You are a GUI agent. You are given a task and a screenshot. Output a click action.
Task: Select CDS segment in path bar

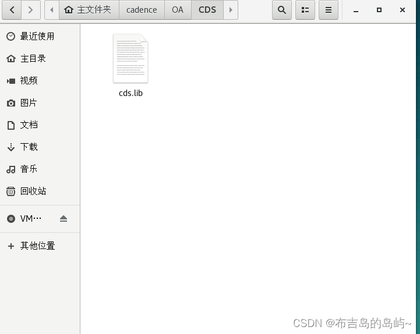click(x=207, y=10)
